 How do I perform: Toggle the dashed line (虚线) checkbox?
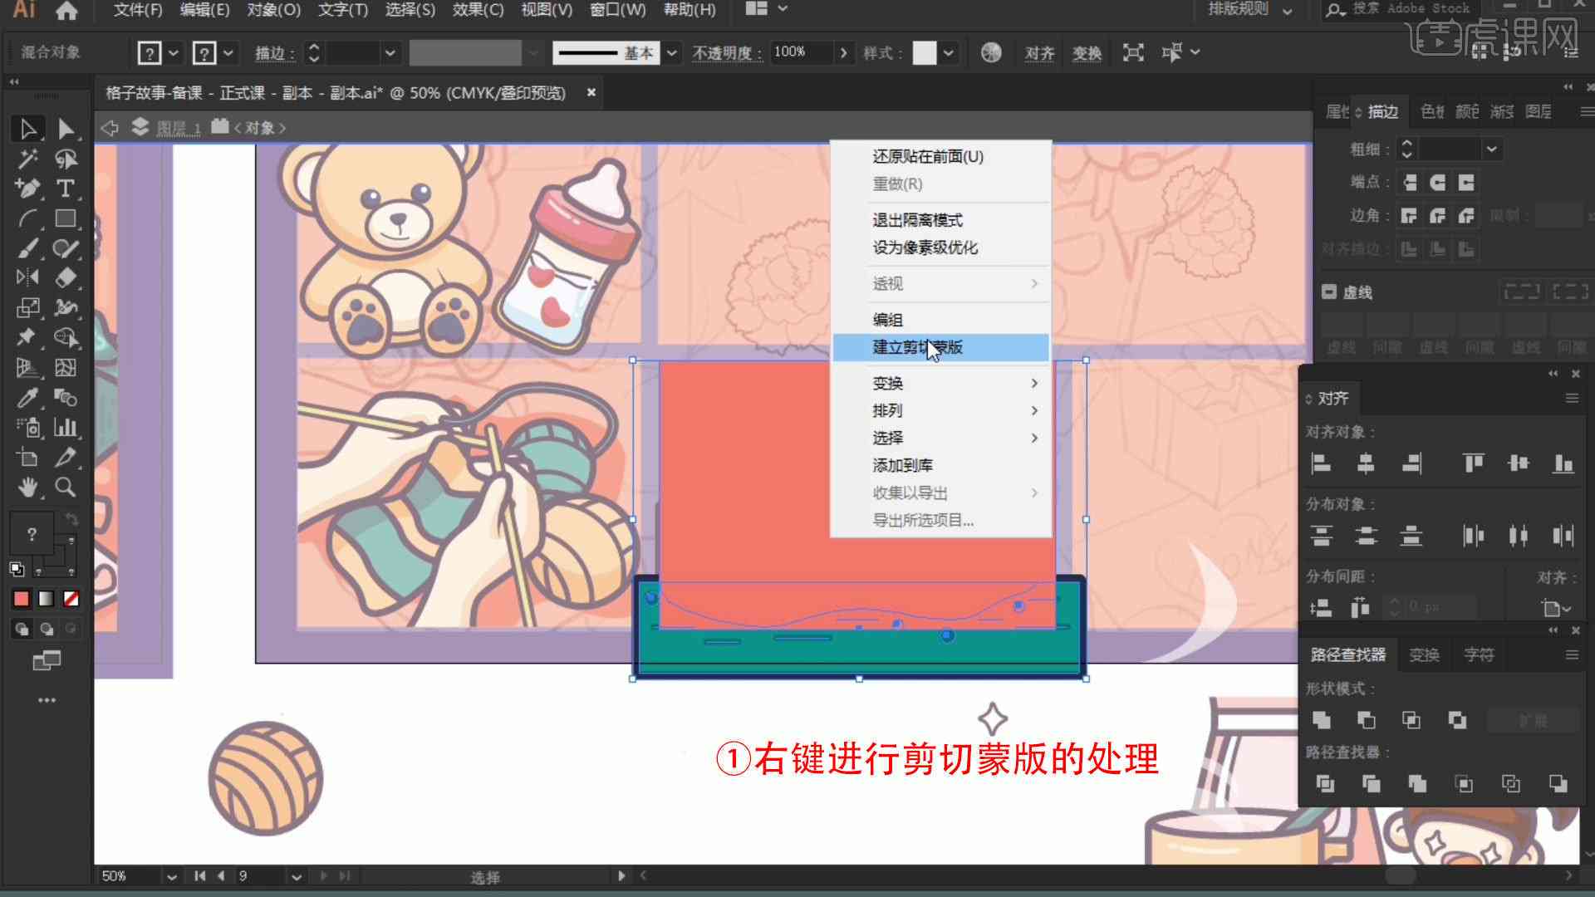[x=1329, y=292]
